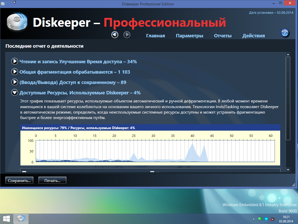Collapse the Доступные Ресурсы section
This screenshot has height=224, width=298.
(15, 93)
